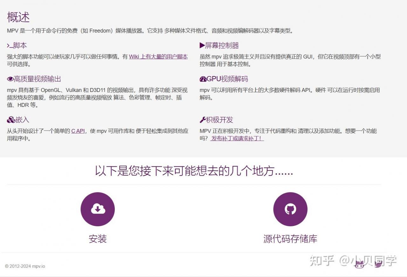Click the dashboard gauge icon beside GPU视频解码
The height and width of the screenshot is (277, 407).
pos(203,79)
